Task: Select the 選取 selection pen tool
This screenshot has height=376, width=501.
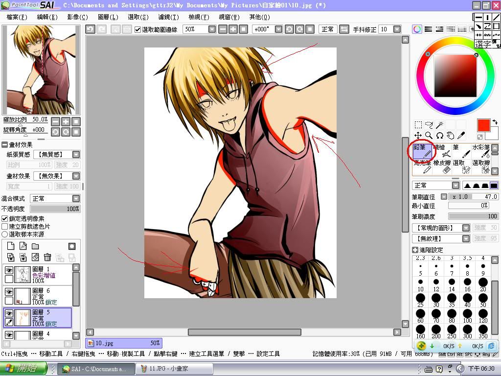Action: (462, 167)
